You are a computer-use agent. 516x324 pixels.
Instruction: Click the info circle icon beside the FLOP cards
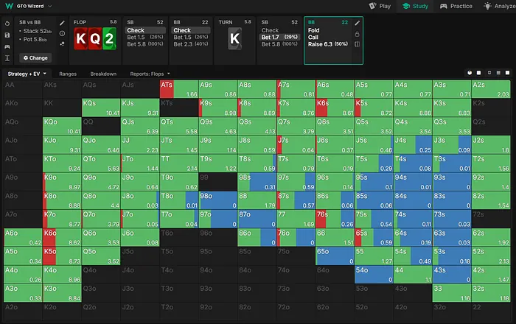point(63,34)
